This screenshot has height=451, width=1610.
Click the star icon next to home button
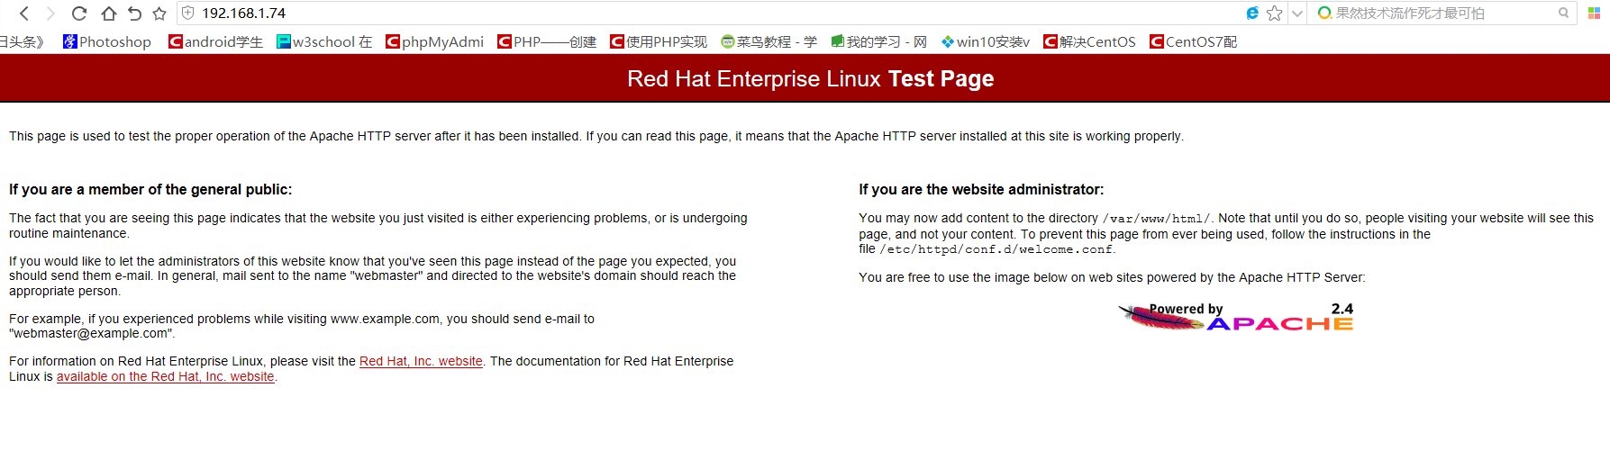pos(159,14)
